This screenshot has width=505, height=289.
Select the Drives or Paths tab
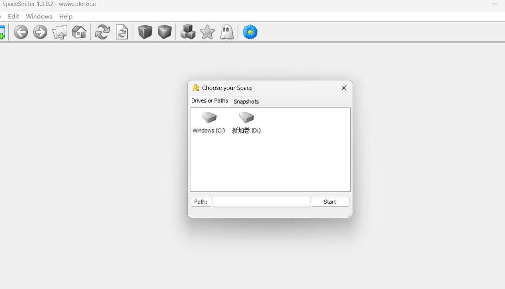[x=210, y=101]
